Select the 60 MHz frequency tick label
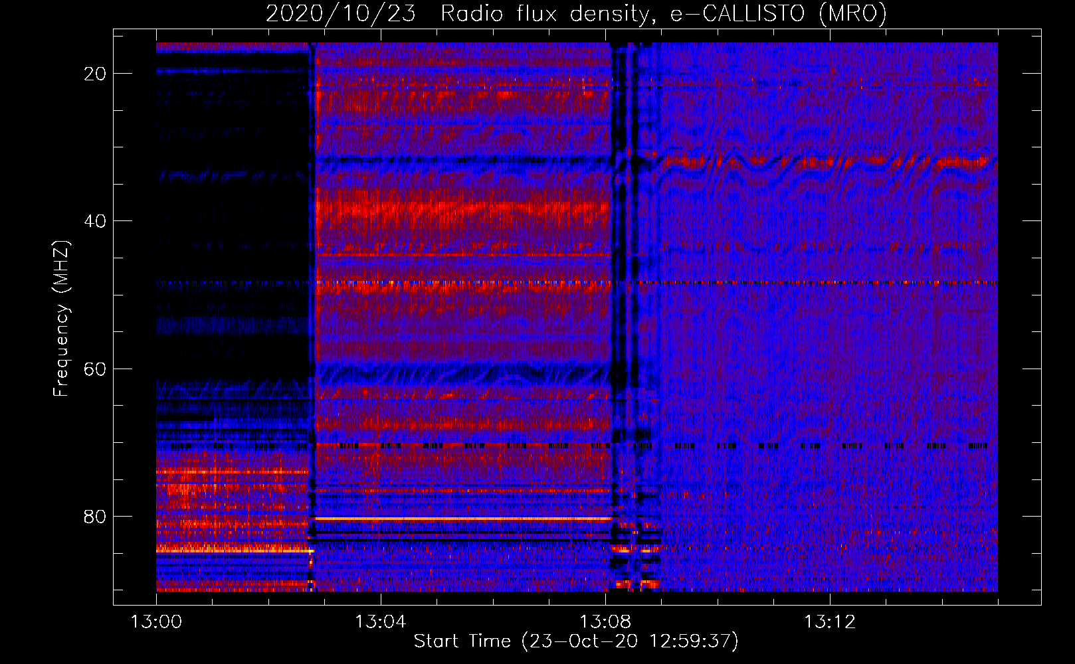 pyautogui.click(x=95, y=369)
